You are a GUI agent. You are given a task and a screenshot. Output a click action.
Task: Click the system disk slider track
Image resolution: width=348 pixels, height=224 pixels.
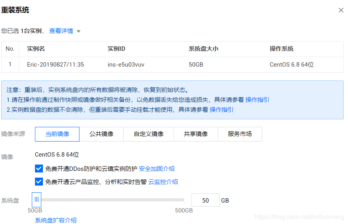pos(112,200)
